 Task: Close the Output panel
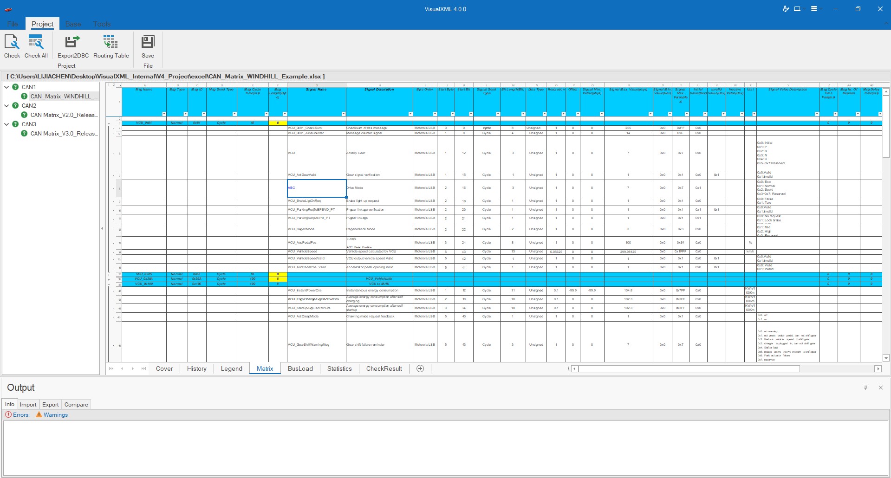[880, 388]
